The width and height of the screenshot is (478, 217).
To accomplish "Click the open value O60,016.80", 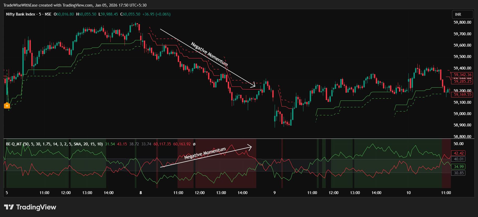I will point(64,14).
